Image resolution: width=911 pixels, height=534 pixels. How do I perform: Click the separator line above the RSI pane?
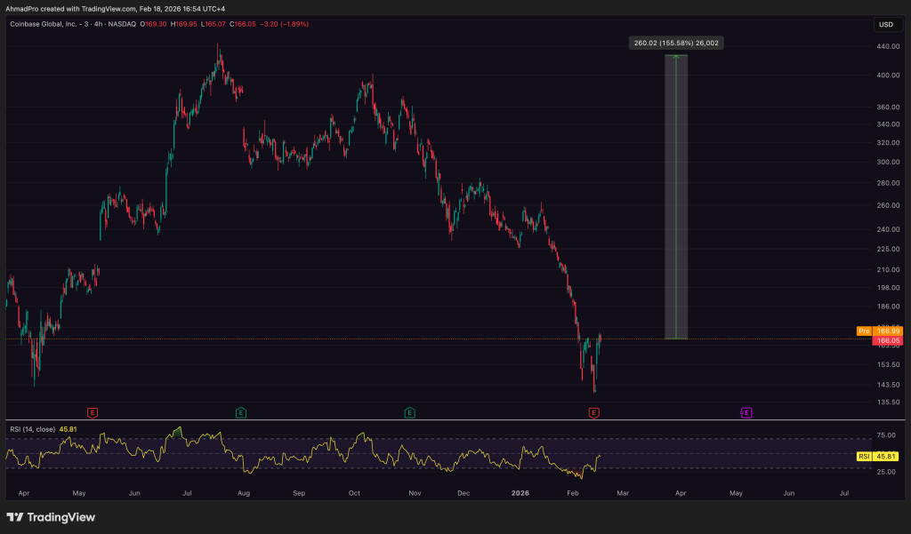(x=436, y=419)
